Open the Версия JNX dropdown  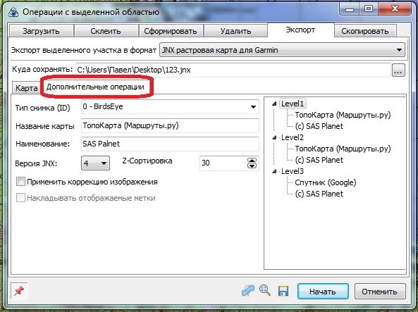pyautogui.click(x=95, y=163)
